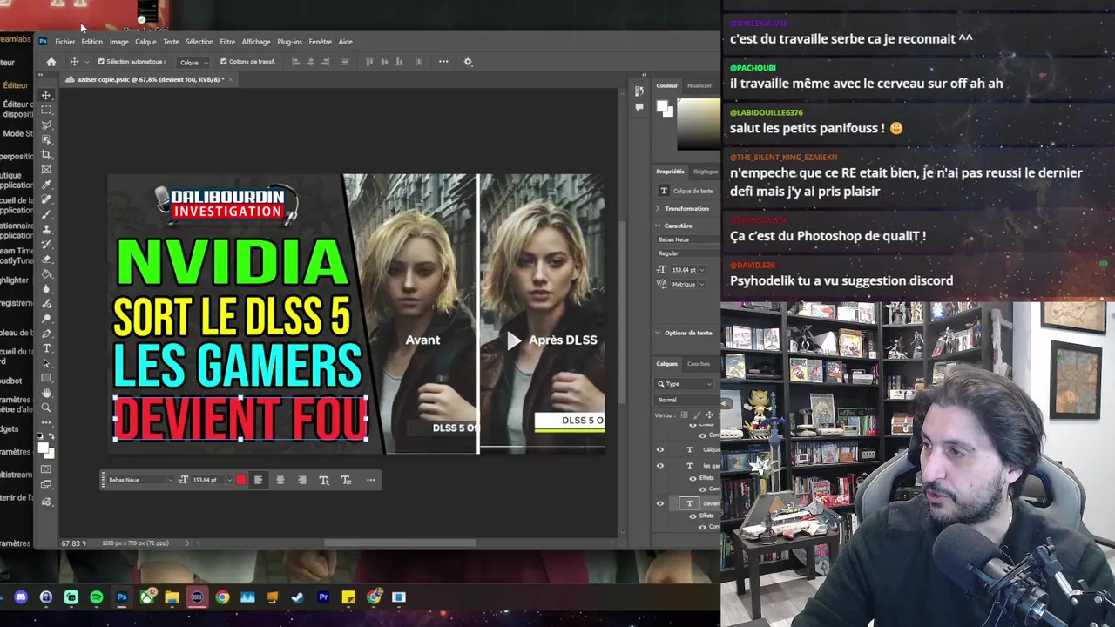Switch to the Nuancier tab
Screen dimensions: 1115x627
pyautogui.click(x=699, y=85)
